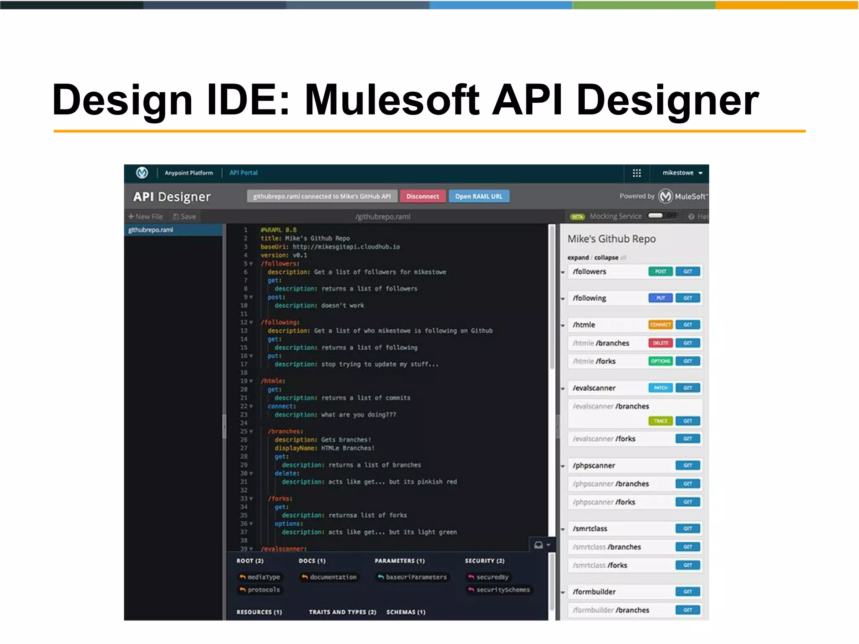This screenshot has height=644, width=859.
Task: Collapse the /evalscanner resource group
Action: tap(563, 389)
